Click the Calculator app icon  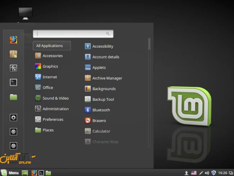(87, 131)
